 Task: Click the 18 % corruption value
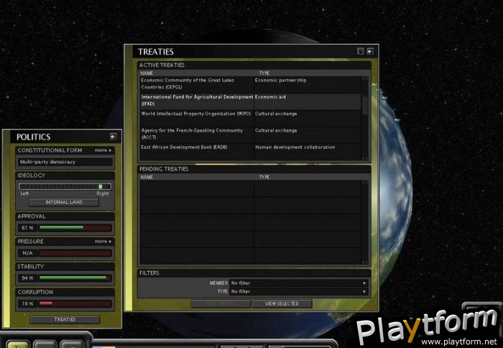pos(27,303)
